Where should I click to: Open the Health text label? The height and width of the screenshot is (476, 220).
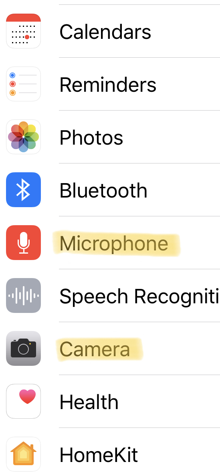[x=89, y=402]
